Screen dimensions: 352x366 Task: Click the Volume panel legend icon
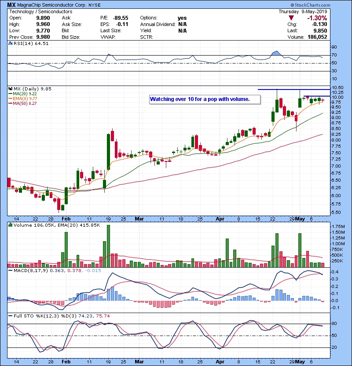[x=11, y=225]
